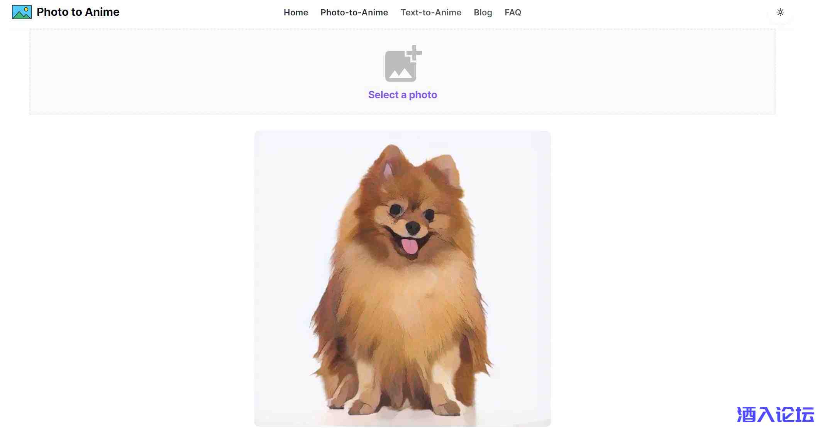Open the generated anime dog image
This screenshot has width=820, height=428.
(x=402, y=279)
